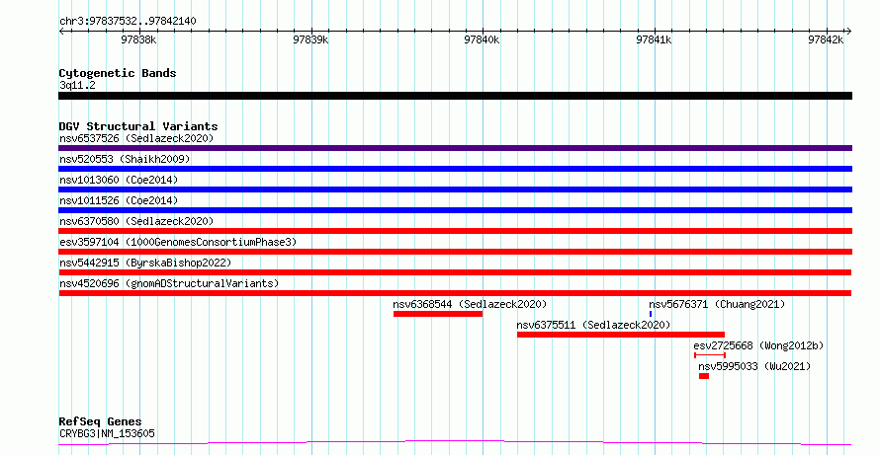Click the 97839k ruler tick label
Image resolution: width=880 pixels, height=455 pixels.
[x=310, y=39]
